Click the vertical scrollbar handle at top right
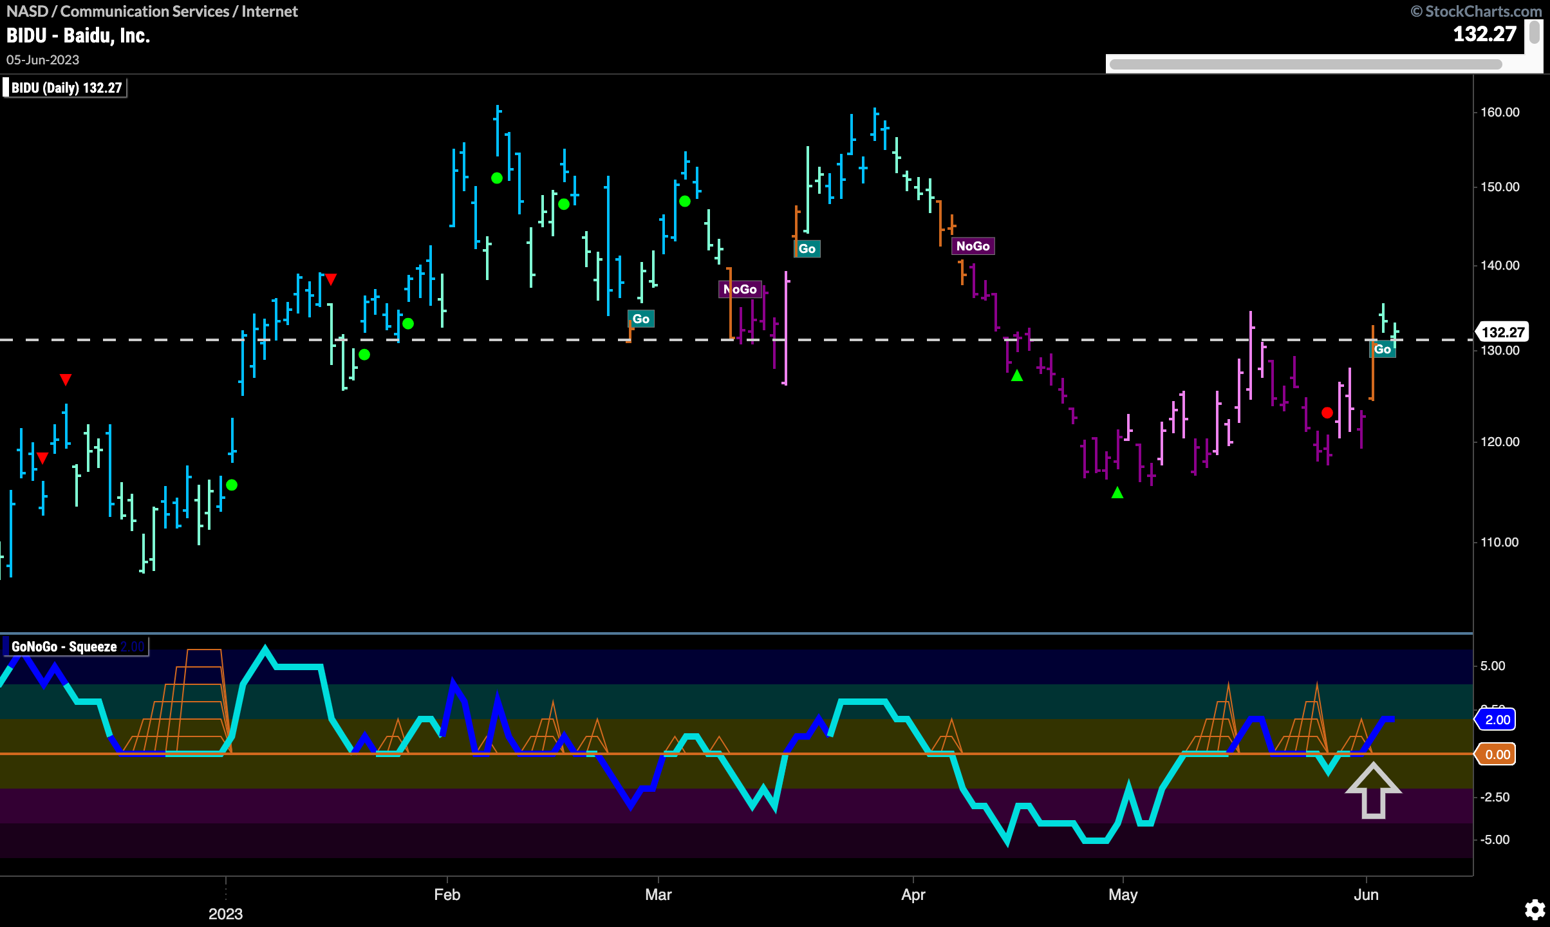Screen dimensions: 1550x927 click(x=1535, y=32)
